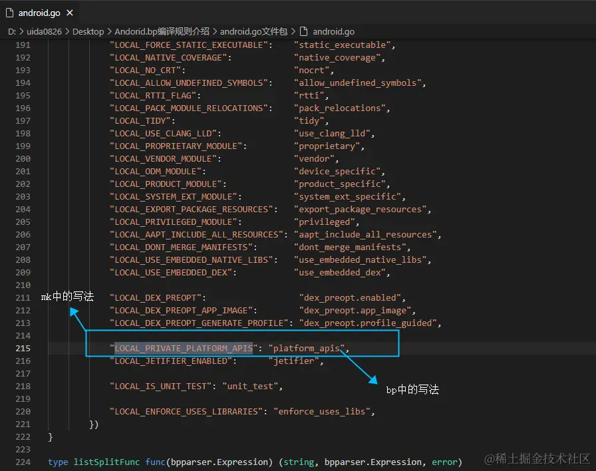Viewport: 596px width, 471px height.
Task: Open the uida0826 breadcrumb item
Action: [x=44, y=31]
